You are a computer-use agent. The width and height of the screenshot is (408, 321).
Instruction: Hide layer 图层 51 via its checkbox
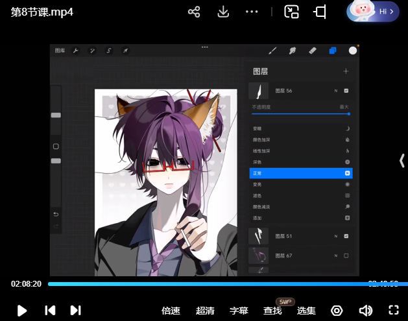coord(346,235)
